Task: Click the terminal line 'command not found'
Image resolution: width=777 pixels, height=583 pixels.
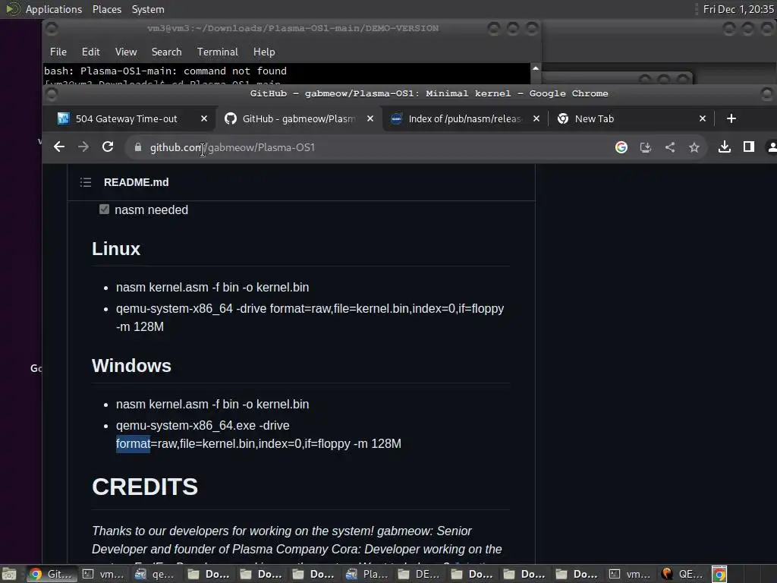Action: 235,71
